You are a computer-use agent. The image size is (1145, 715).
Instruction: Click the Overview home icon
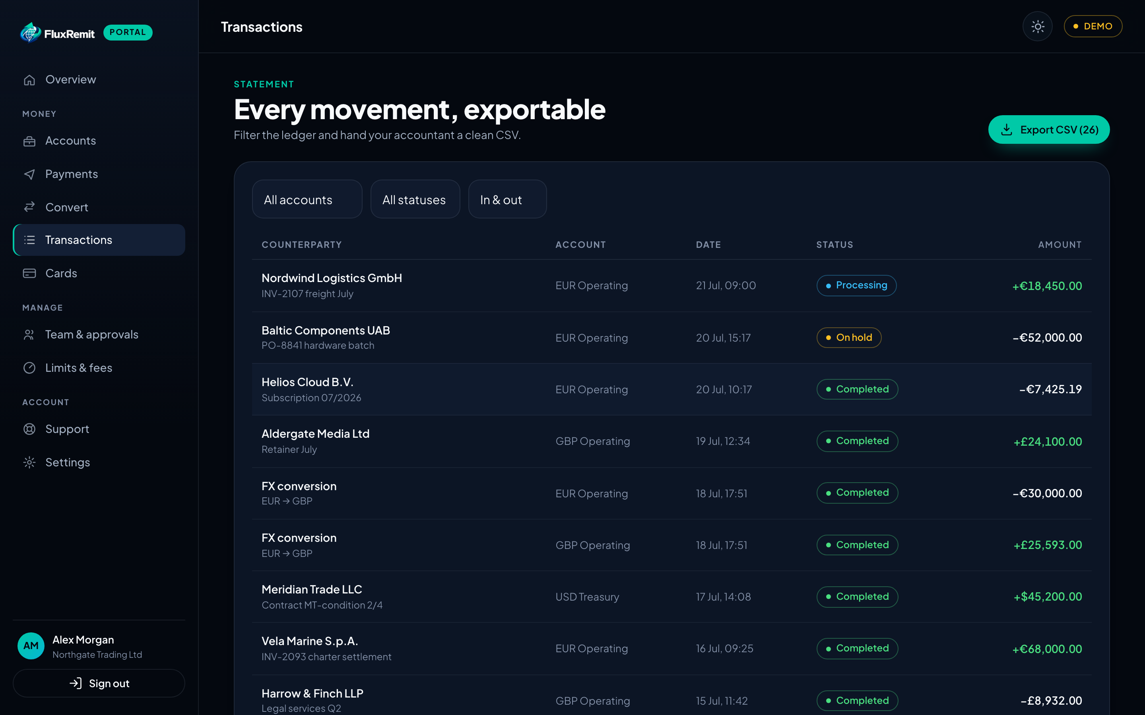tap(29, 80)
